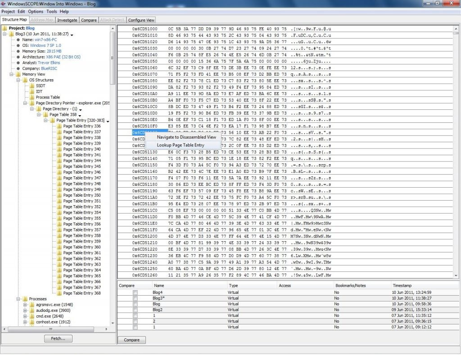Tick the Compare checkbox for Blog2
Image resolution: width=461 pixels, height=355 pixels.
(135, 310)
